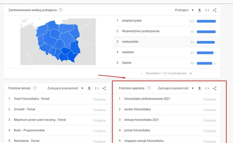
Task: Select śląskie region row
Action: click(x=166, y=63)
